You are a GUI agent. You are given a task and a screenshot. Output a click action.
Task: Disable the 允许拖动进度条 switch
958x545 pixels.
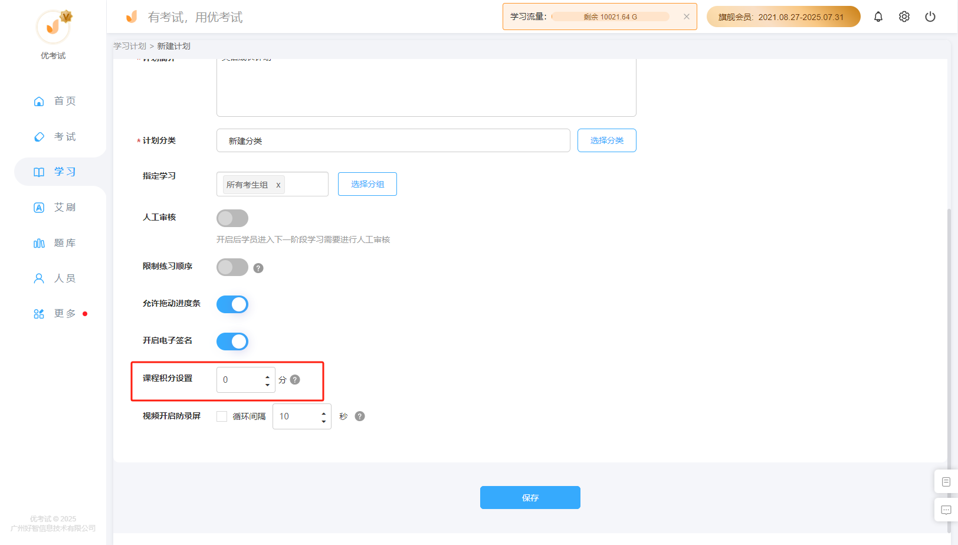click(x=232, y=304)
